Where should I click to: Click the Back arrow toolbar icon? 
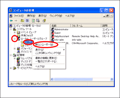coord(11,21)
